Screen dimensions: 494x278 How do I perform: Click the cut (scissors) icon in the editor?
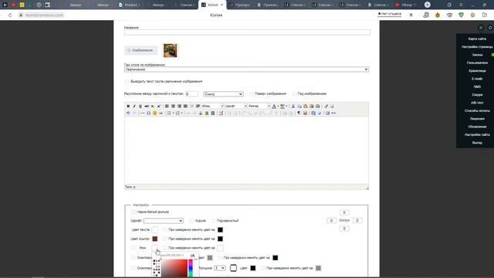click(293, 107)
